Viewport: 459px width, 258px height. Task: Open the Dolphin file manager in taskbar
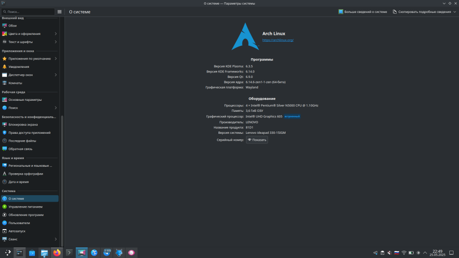pyautogui.click(x=44, y=253)
